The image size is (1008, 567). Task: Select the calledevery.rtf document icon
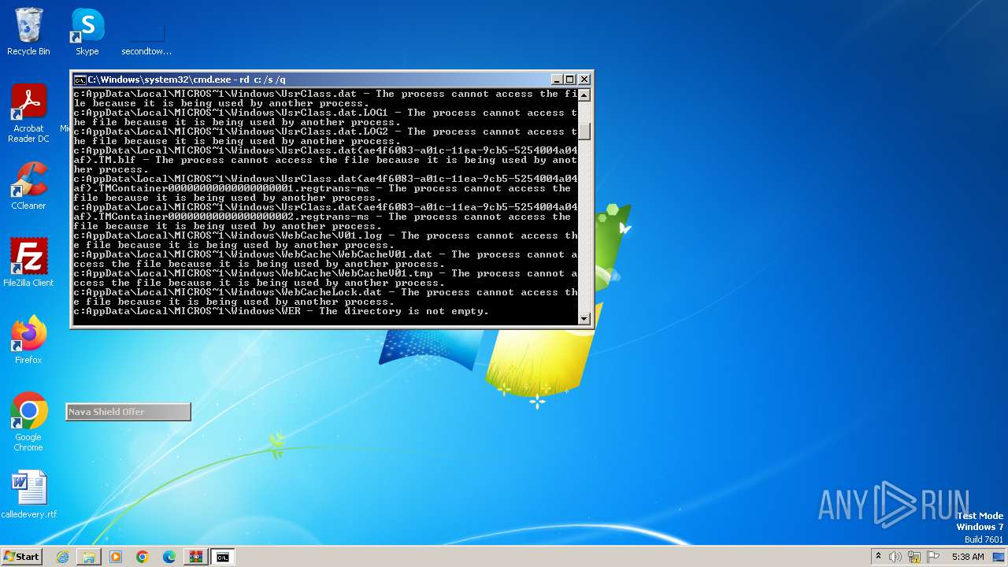(x=28, y=495)
